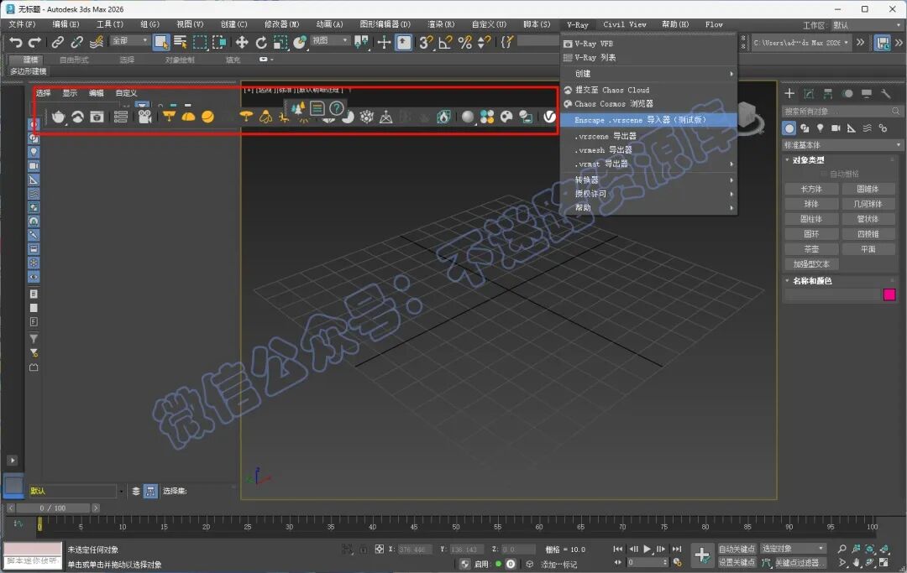
Task: Click the help question mark toolbar icon
Action: [x=336, y=108]
